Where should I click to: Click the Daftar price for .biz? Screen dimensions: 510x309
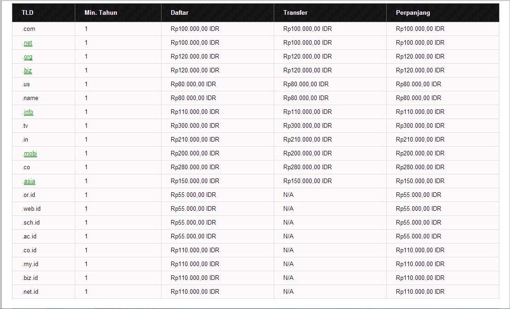click(195, 71)
